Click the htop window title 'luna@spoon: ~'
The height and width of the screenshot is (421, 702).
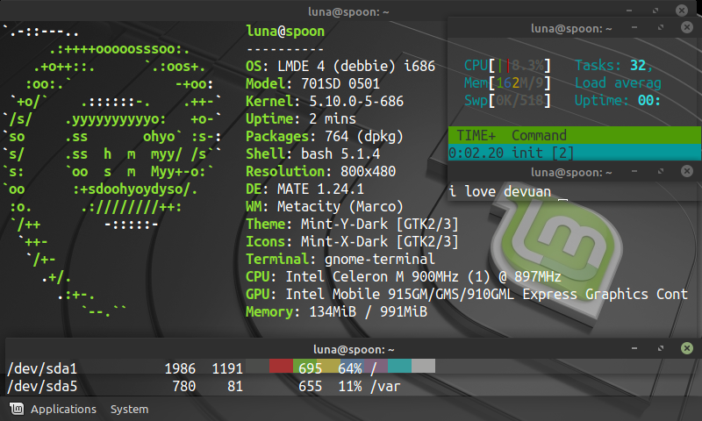click(x=571, y=29)
